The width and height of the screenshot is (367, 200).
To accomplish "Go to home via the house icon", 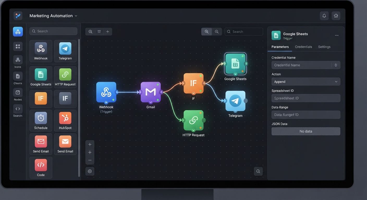I will click(336, 16).
